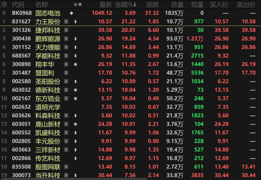Select stock code 300438
Screen dimensions: 261x180
[21, 39]
